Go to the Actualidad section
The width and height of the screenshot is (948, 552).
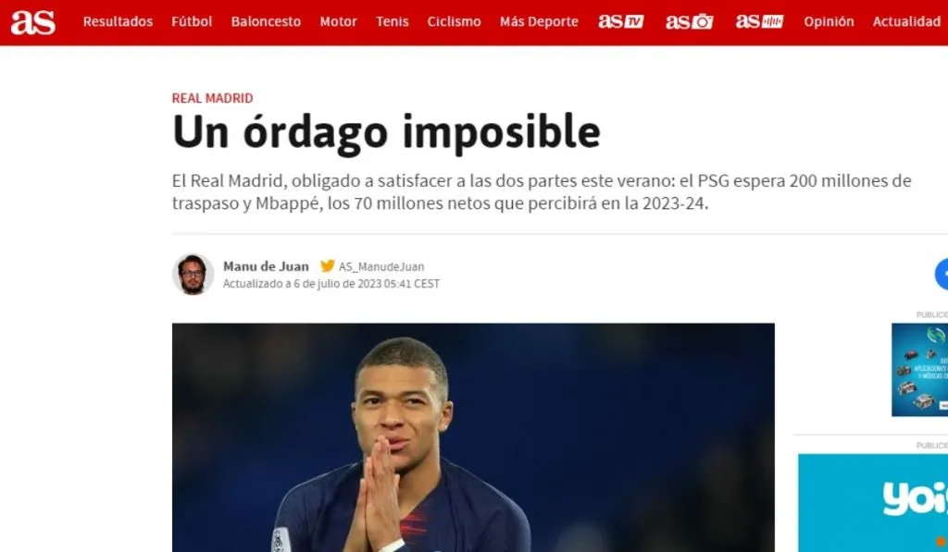point(907,22)
